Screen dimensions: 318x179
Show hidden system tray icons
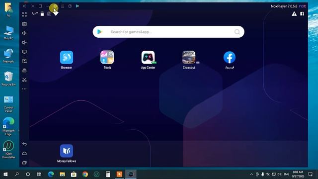pyautogui.click(x=251, y=174)
